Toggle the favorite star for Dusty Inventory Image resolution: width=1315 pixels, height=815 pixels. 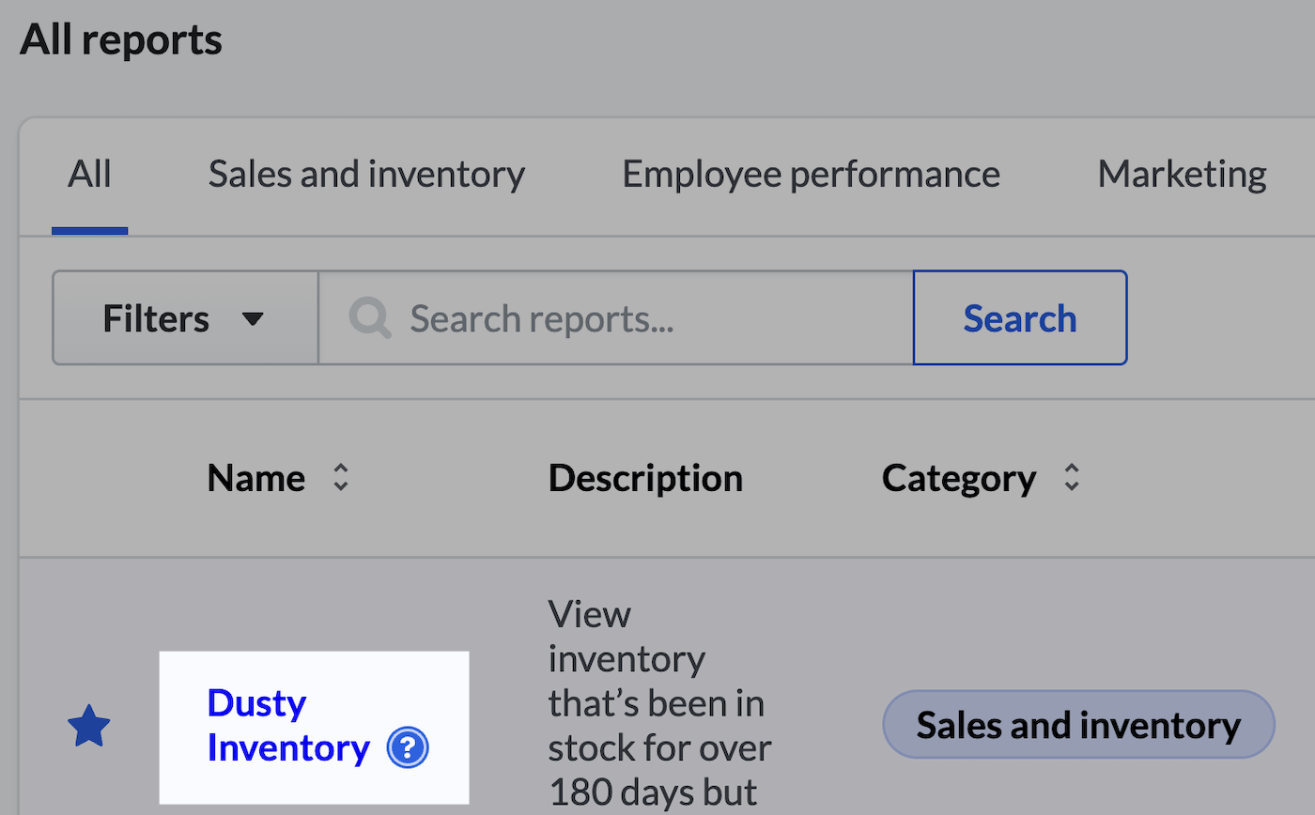[89, 726]
